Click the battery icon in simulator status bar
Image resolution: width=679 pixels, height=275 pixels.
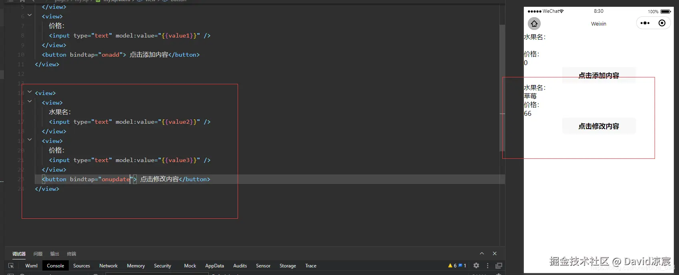point(666,12)
